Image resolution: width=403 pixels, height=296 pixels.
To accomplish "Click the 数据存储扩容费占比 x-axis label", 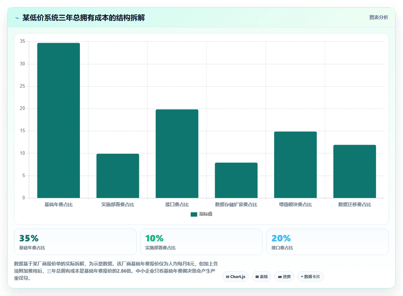I will (x=236, y=204).
